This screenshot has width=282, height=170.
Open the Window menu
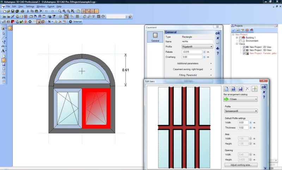coord(41,6)
